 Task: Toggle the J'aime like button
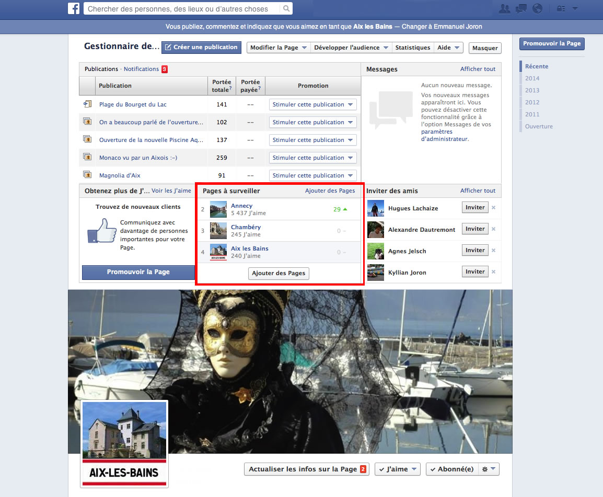click(398, 469)
